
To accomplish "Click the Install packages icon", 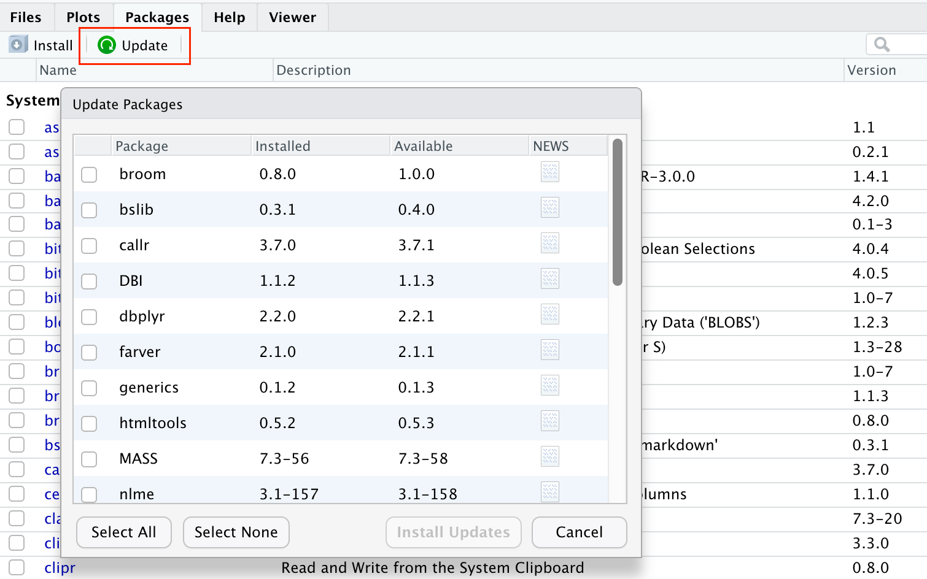I will click(x=18, y=44).
